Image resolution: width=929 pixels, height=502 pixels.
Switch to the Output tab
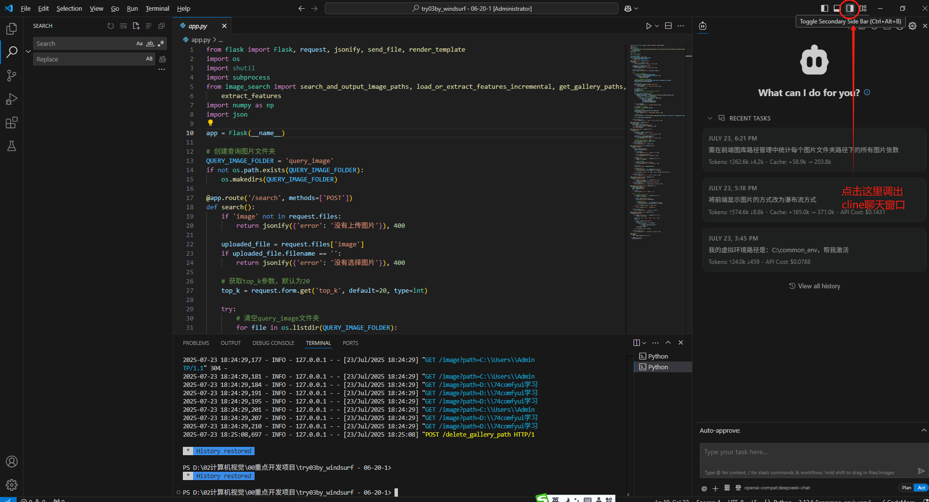(231, 343)
